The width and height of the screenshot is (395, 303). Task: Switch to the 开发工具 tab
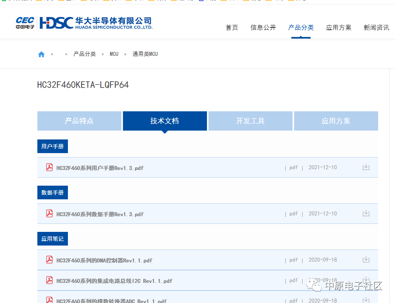pyautogui.click(x=250, y=121)
